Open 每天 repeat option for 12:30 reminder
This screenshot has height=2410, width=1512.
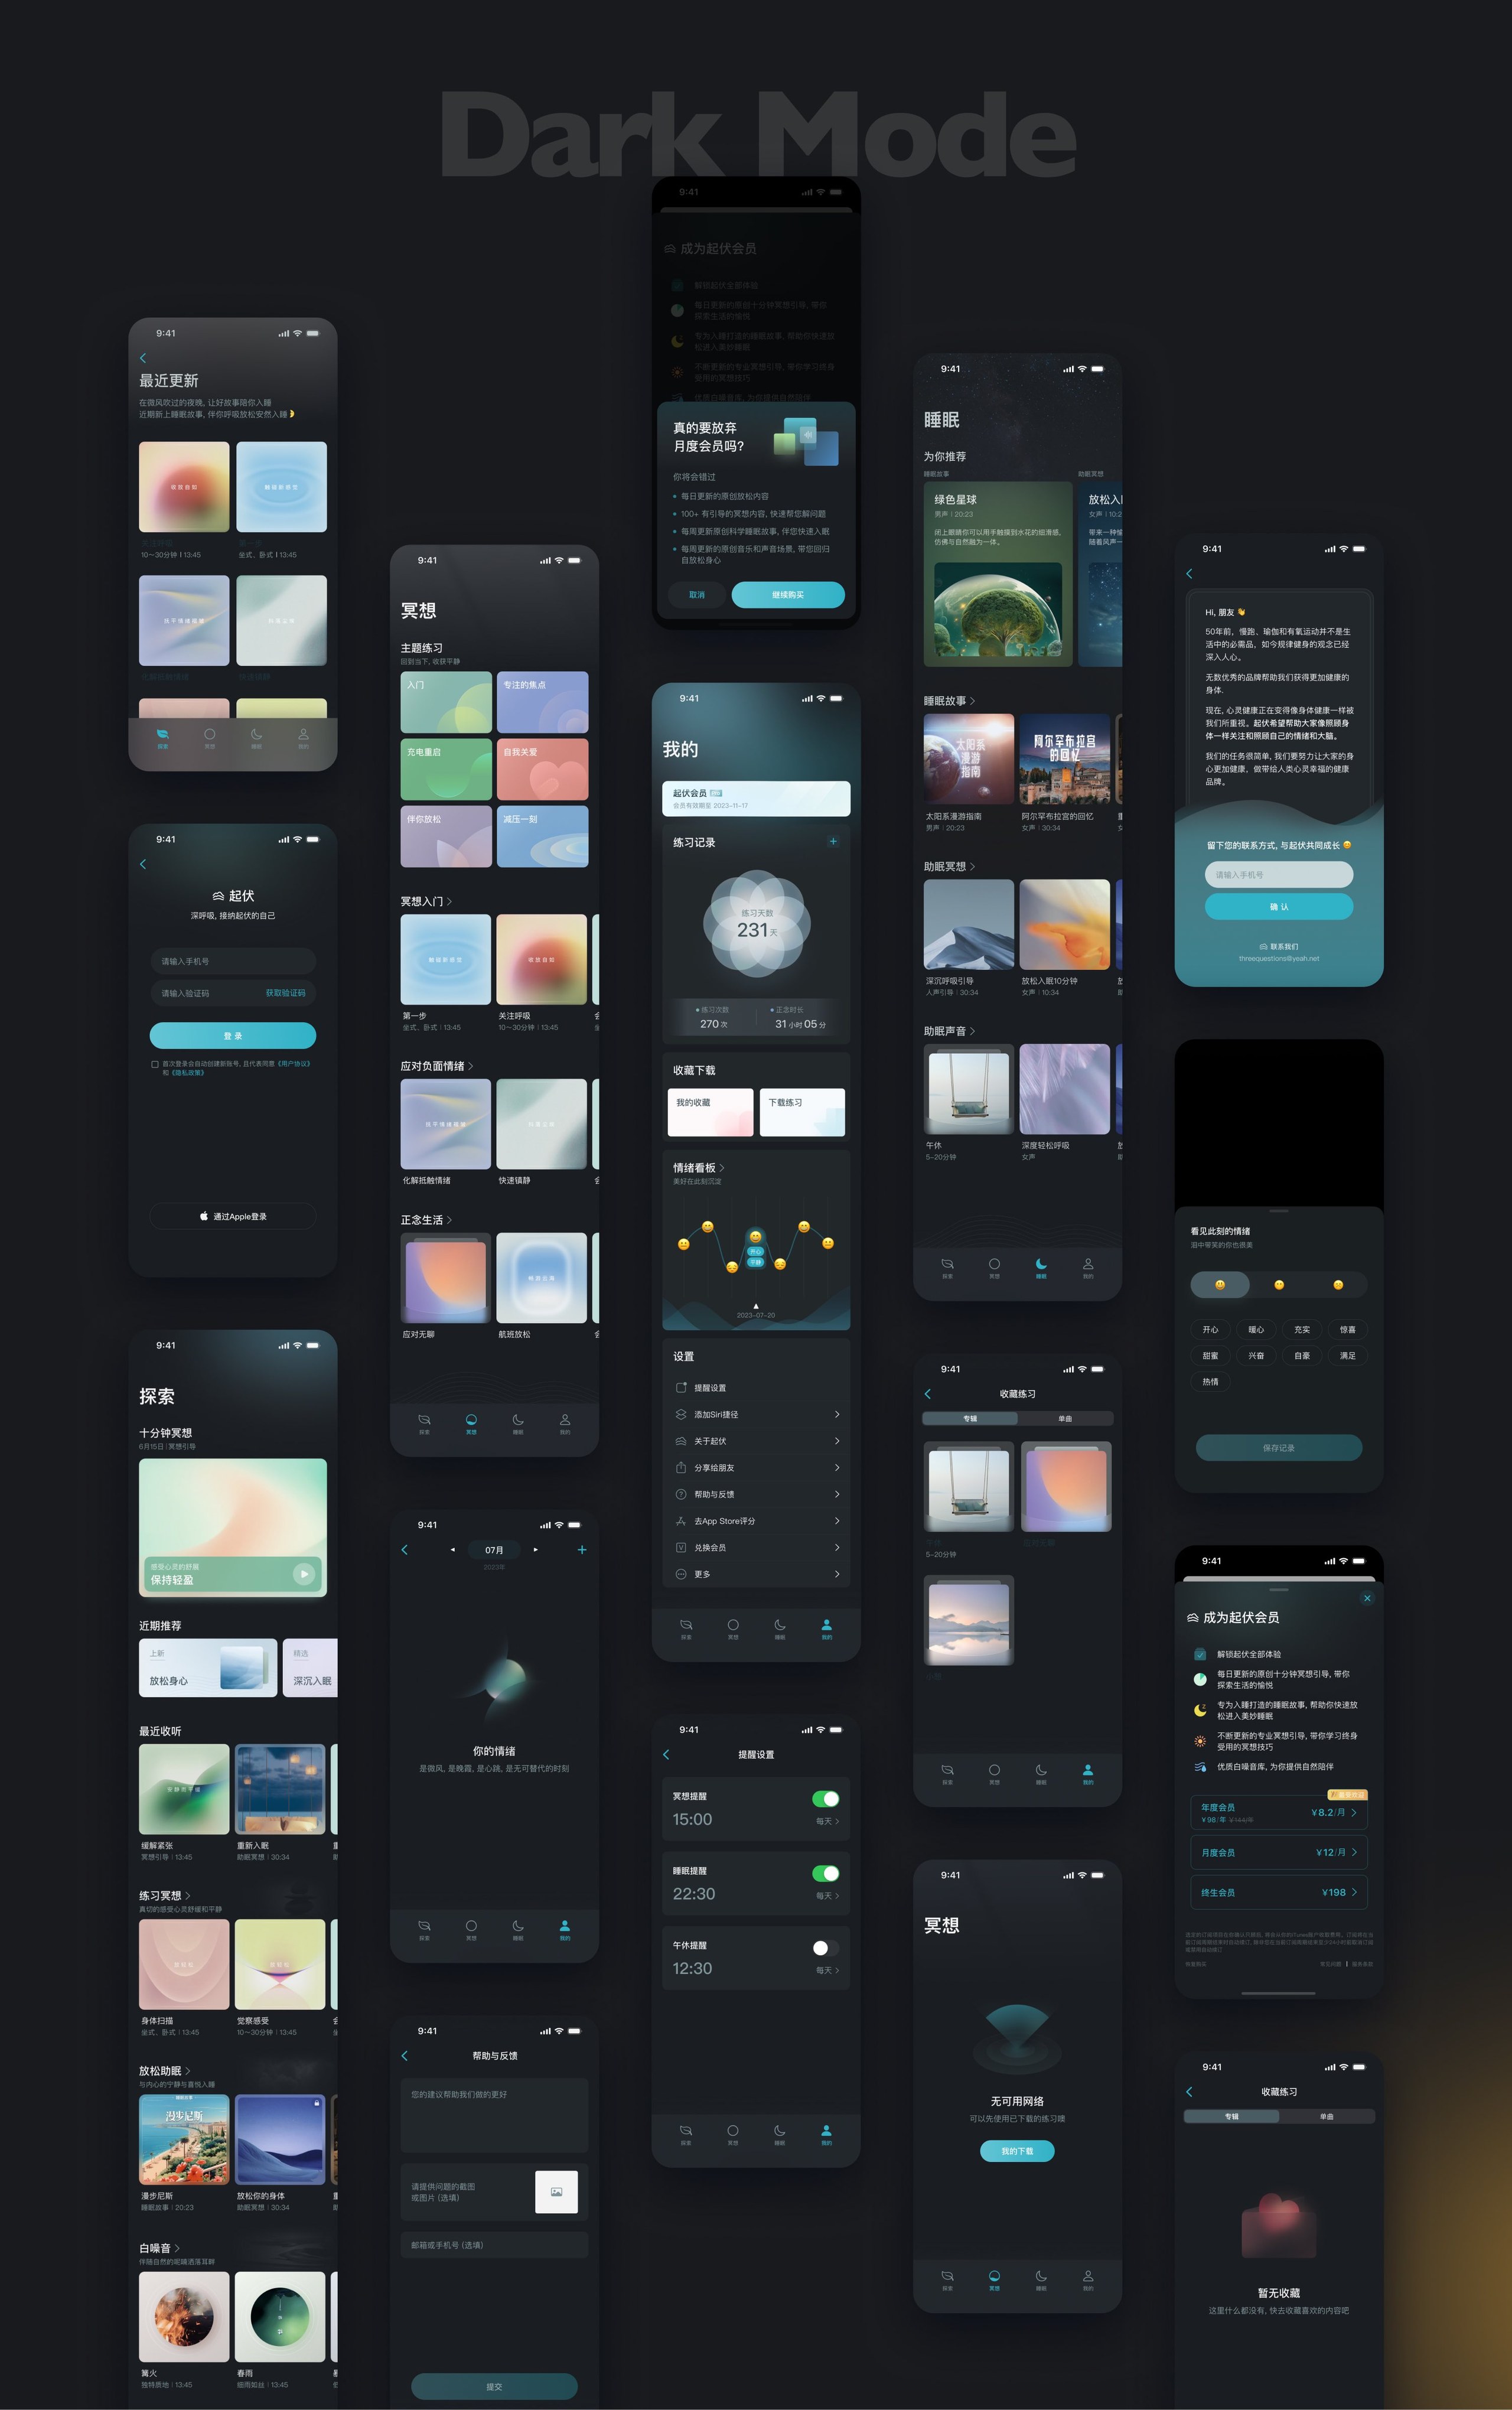click(827, 1970)
